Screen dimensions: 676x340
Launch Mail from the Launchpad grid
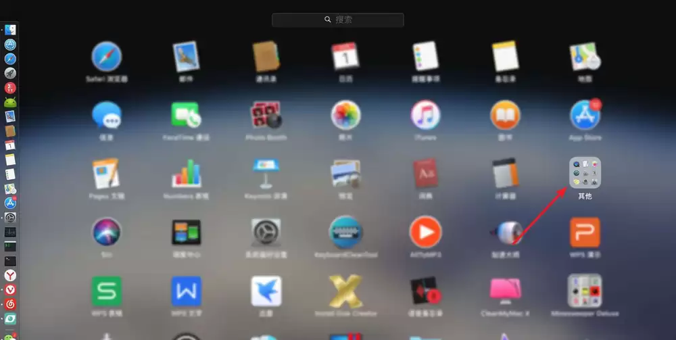tap(187, 57)
